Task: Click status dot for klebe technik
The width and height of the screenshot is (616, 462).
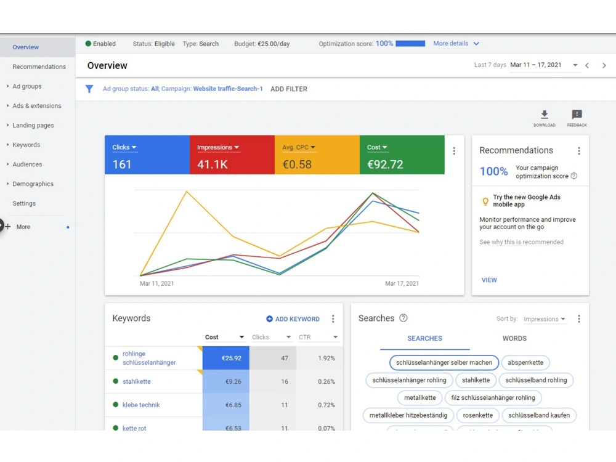Action: (116, 405)
